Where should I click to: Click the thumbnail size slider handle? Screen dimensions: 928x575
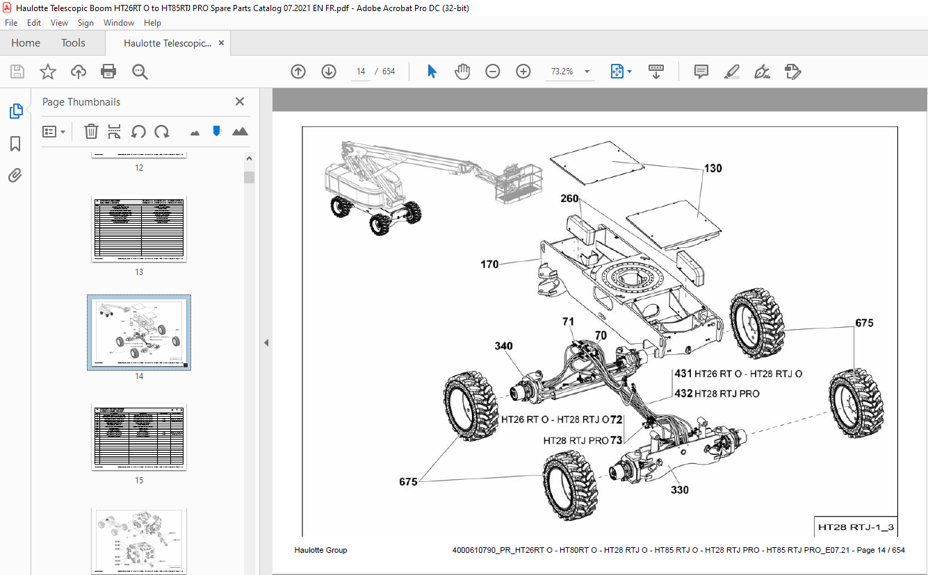pyautogui.click(x=217, y=131)
